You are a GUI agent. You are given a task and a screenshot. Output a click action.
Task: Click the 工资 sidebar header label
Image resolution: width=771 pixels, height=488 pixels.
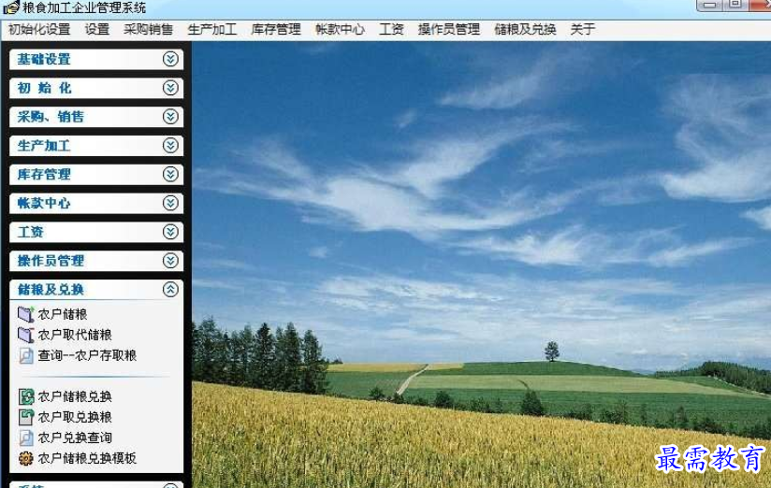click(x=31, y=232)
